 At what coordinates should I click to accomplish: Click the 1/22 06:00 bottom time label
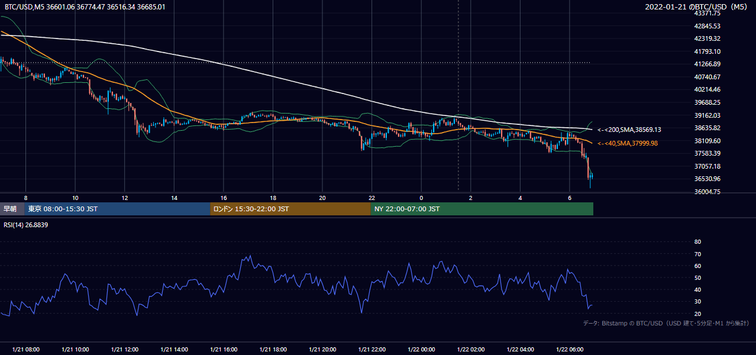[x=569, y=350]
